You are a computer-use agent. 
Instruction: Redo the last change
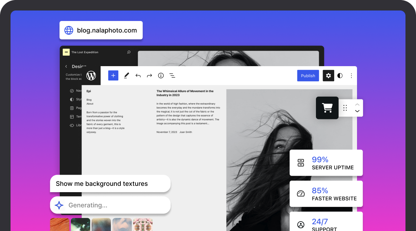click(x=150, y=76)
